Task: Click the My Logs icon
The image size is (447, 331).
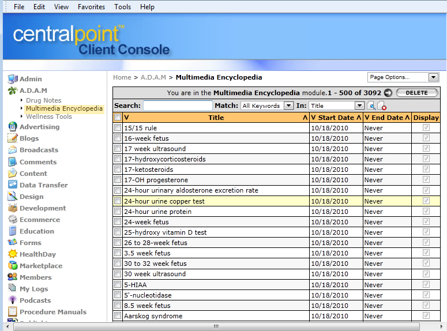Action: click(13, 288)
